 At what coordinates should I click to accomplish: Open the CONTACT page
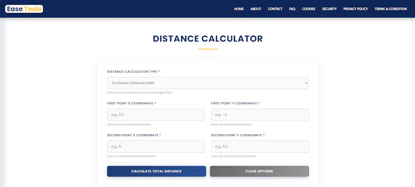click(x=275, y=9)
